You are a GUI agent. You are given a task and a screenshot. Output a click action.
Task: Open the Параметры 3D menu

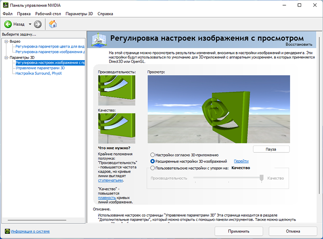point(79,14)
